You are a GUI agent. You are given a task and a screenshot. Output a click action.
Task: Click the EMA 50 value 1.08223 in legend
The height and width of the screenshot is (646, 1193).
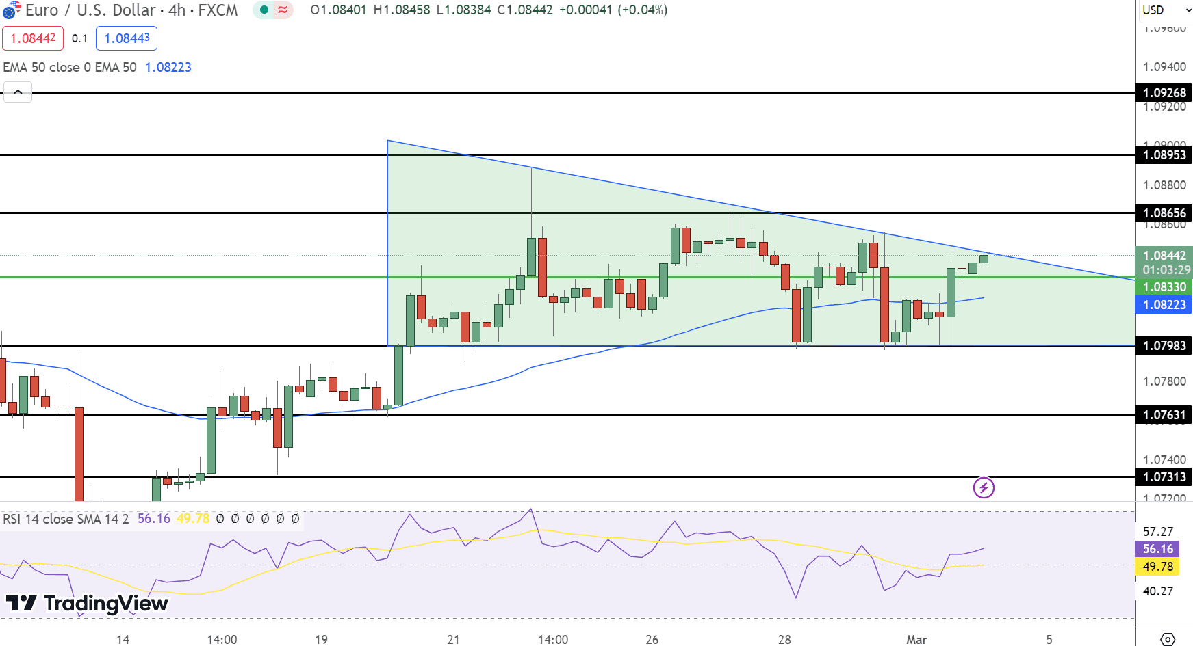[168, 67]
